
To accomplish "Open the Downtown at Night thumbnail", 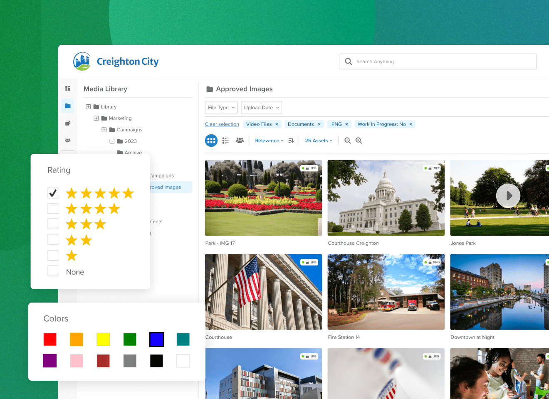I will pos(500,292).
